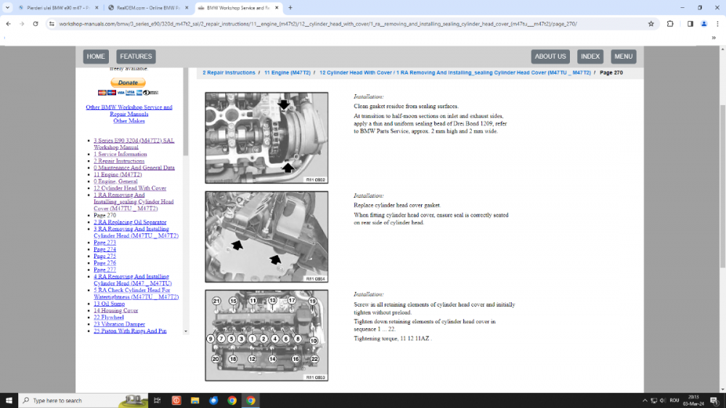The image size is (726, 408).
Task: Click cylinder head cover gasket image
Action: 266,236
